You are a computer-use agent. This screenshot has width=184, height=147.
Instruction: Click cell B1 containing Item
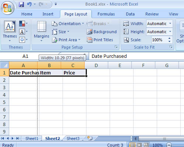click(x=51, y=73)
